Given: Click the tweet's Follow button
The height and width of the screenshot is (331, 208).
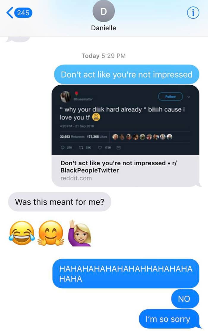Looking at the screenshot, I should [171, 96].
